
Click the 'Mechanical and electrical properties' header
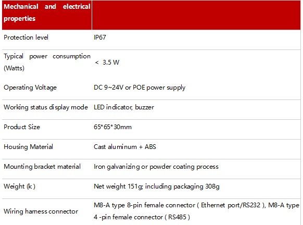47,12
